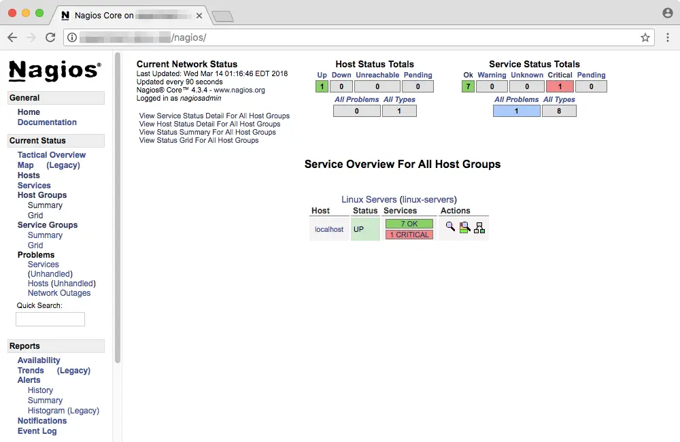The image size is (680, 442).
Task: Open the Documentation link
Action: [x=47, y=122]
